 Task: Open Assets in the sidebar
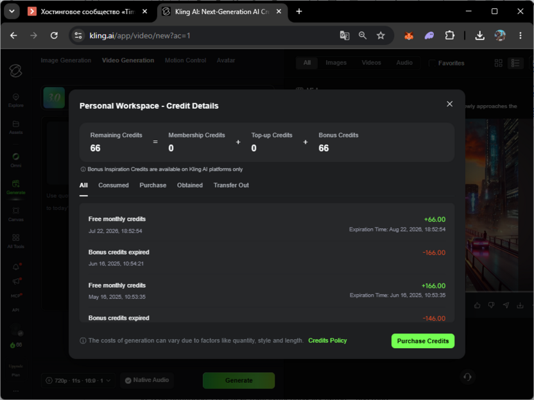(15, 127)
